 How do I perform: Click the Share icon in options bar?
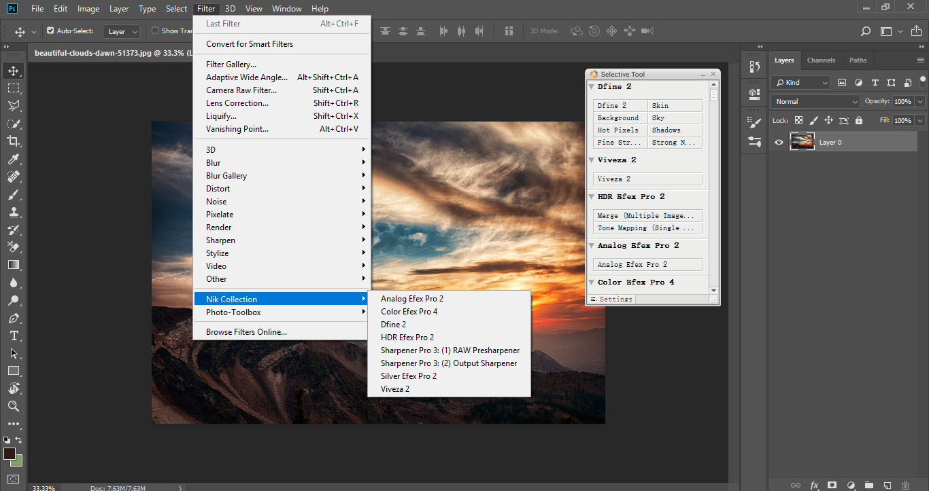(x=916, y=31)
